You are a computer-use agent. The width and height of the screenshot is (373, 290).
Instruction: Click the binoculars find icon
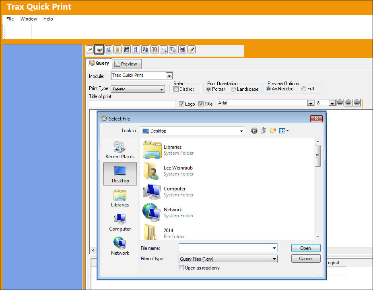[155, 50]
